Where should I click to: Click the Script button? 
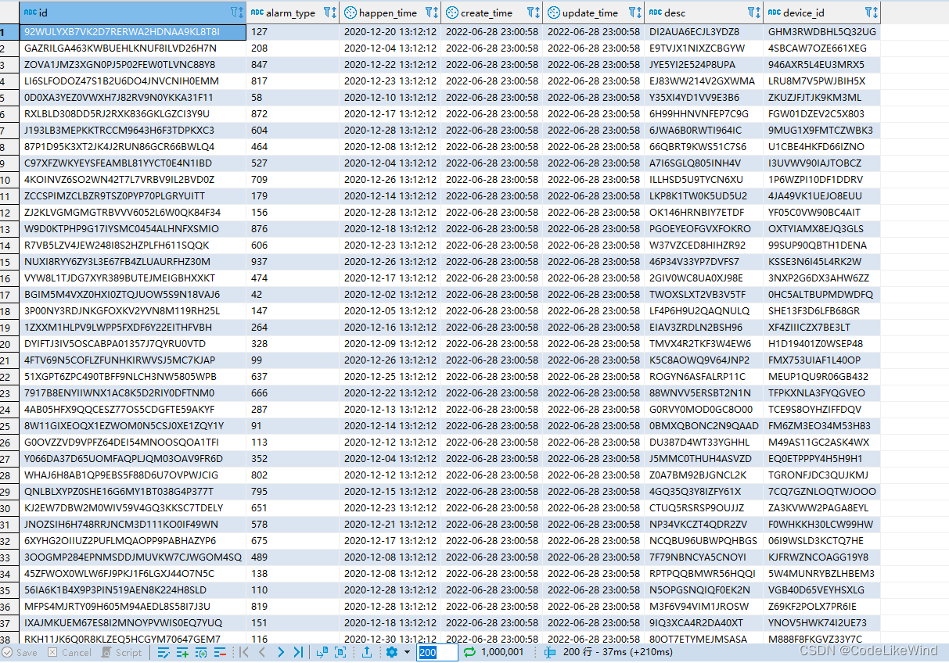[121, 652]
